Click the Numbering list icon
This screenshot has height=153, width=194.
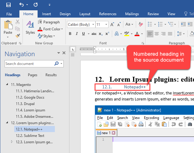point(160,24)
